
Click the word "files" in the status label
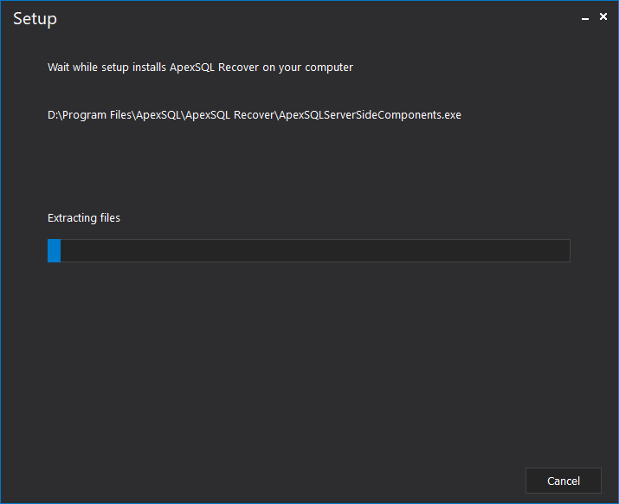click(111, 218)
